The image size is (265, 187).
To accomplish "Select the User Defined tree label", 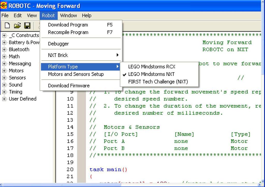I will pyautogui.click(x=23, y=99).
